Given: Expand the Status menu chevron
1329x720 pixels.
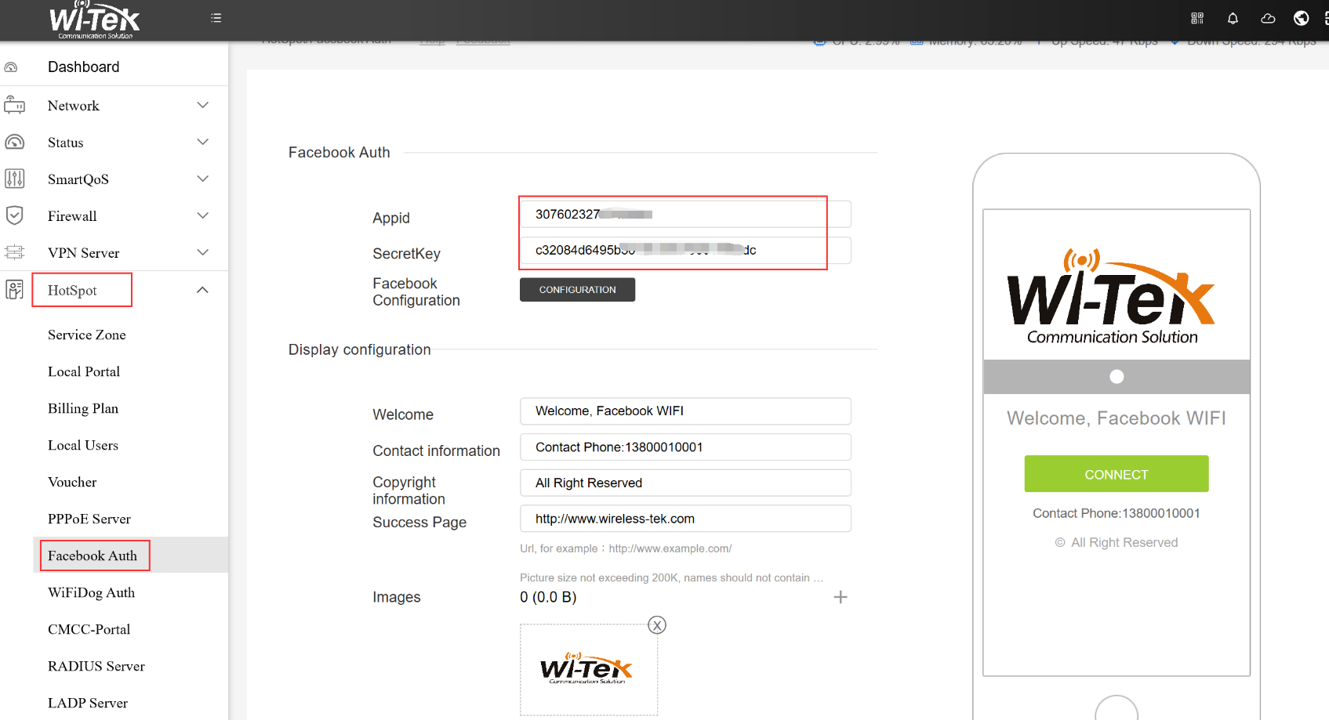Looking at the screenshot, I should [x=203, y=142].
